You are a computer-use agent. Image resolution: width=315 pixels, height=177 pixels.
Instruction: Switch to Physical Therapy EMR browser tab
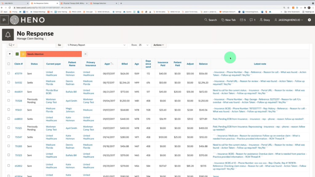click(74, 3)
